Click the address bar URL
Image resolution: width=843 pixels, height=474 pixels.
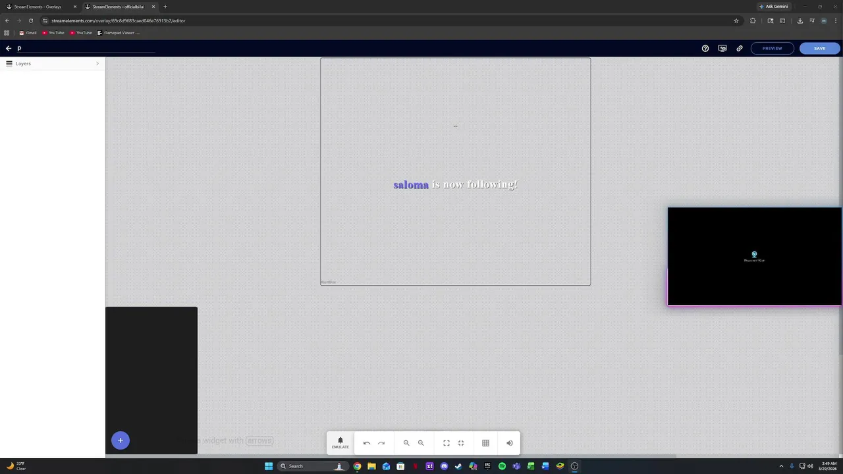[119, 20]
